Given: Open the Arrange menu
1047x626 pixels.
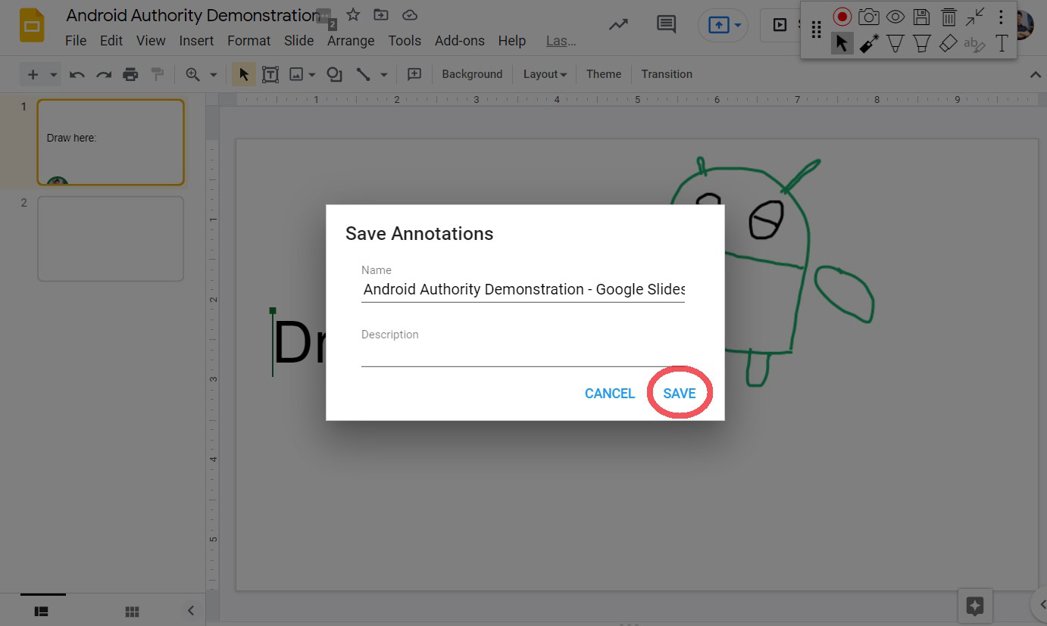Looking at the screenshot, I should pyautogui.click(x=350, y=41).
